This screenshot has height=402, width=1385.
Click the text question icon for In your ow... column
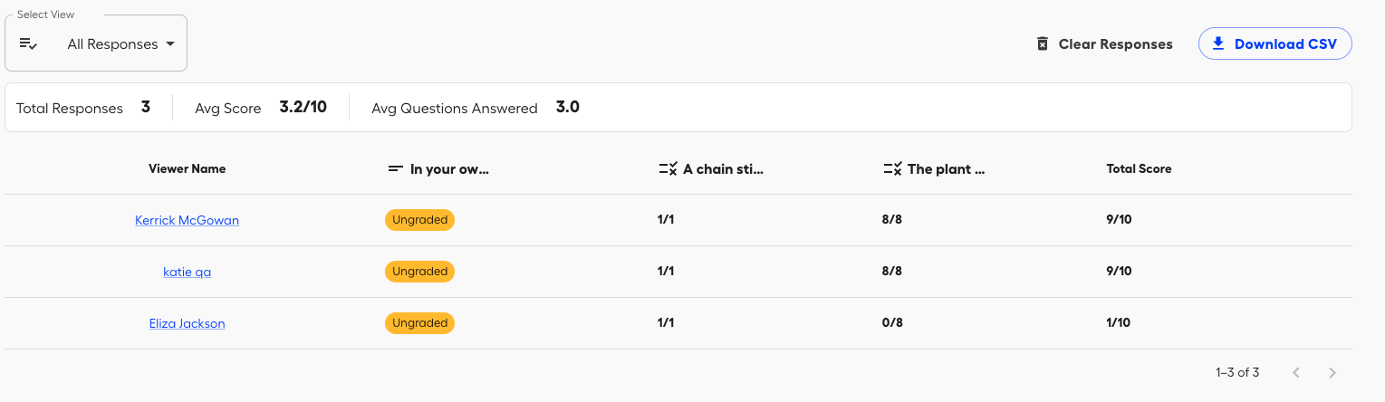pyautogui.click(x=395, y=169)
